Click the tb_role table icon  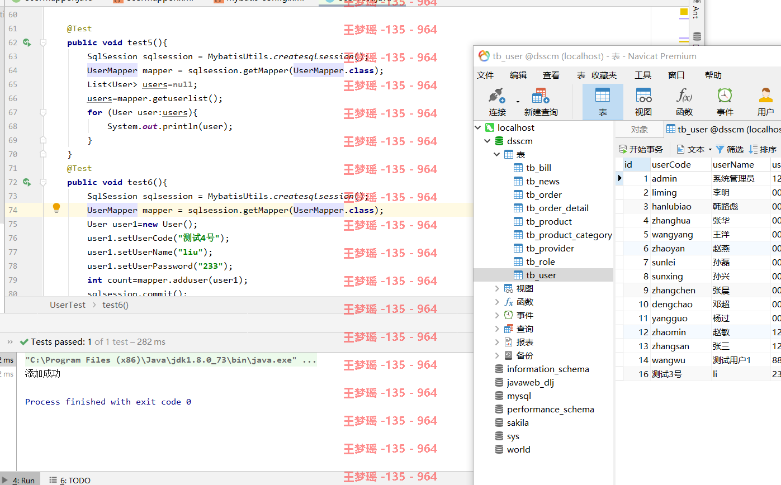[518, 261]
